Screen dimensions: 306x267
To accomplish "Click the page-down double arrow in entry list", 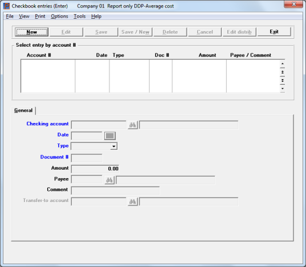I will point(283,80).
